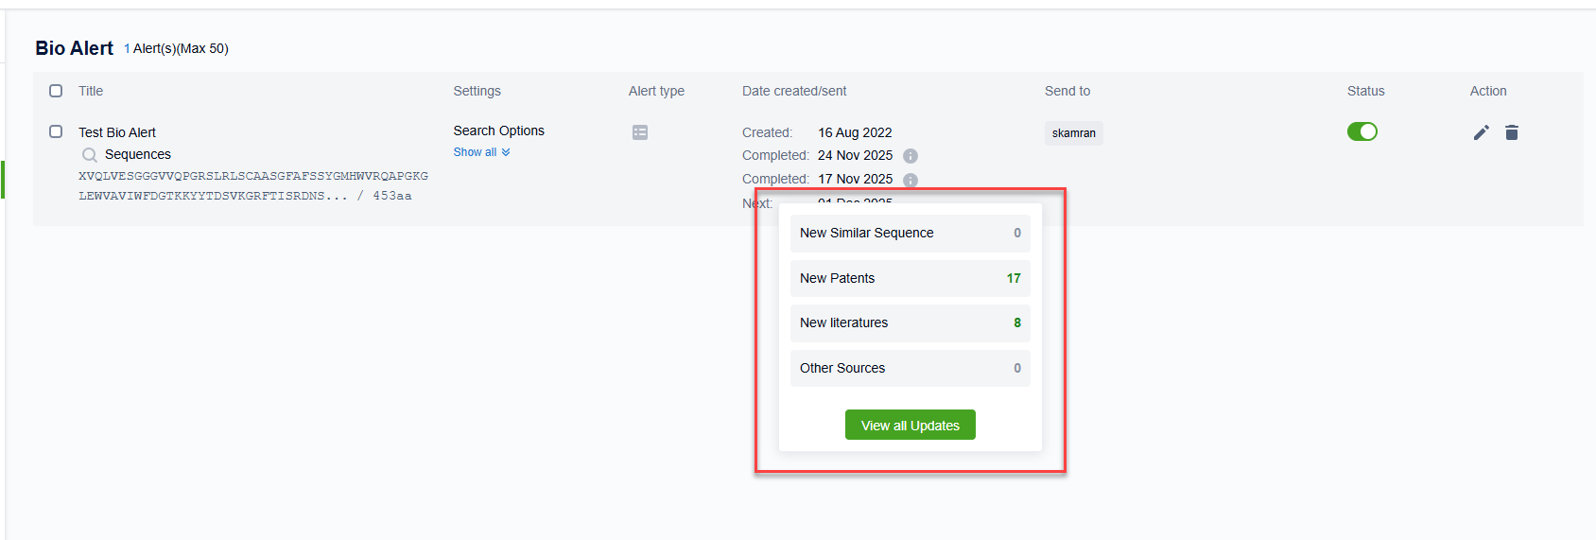Open the New Patents updates entry
This screenshot has width=1596, height=540.
pyautogui.click(x=910, y=278)
